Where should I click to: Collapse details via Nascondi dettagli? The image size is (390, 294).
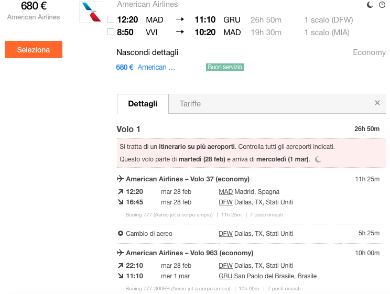[147, 52]
